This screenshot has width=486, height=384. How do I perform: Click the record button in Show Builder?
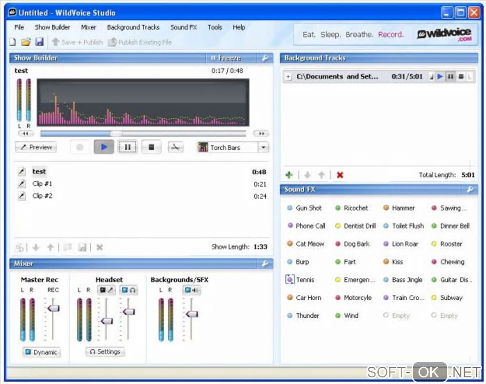pos(80,147)
